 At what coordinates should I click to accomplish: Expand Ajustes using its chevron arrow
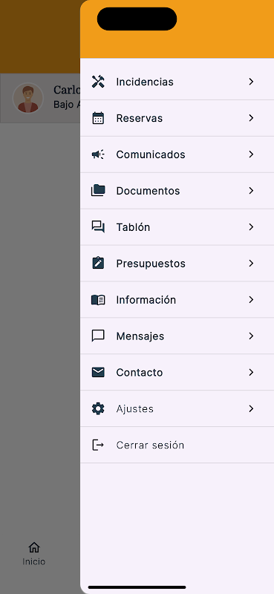[x=251, y=409]
